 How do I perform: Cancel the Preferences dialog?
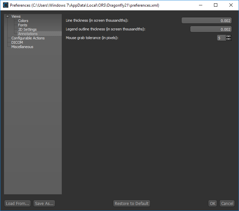pyautogui.click(x=227, y=203)
